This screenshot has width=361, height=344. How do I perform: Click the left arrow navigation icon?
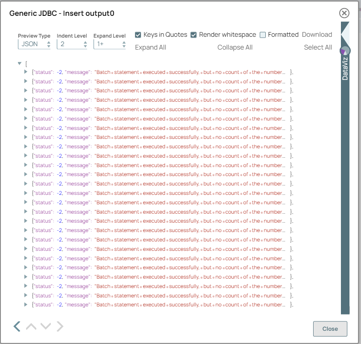[x=17, y=327]
